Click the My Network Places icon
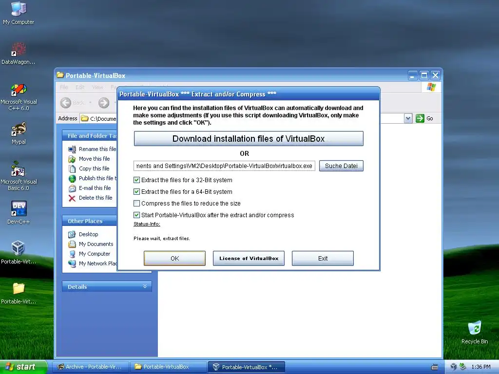The image size is (499, 374). tap(72, 263)
